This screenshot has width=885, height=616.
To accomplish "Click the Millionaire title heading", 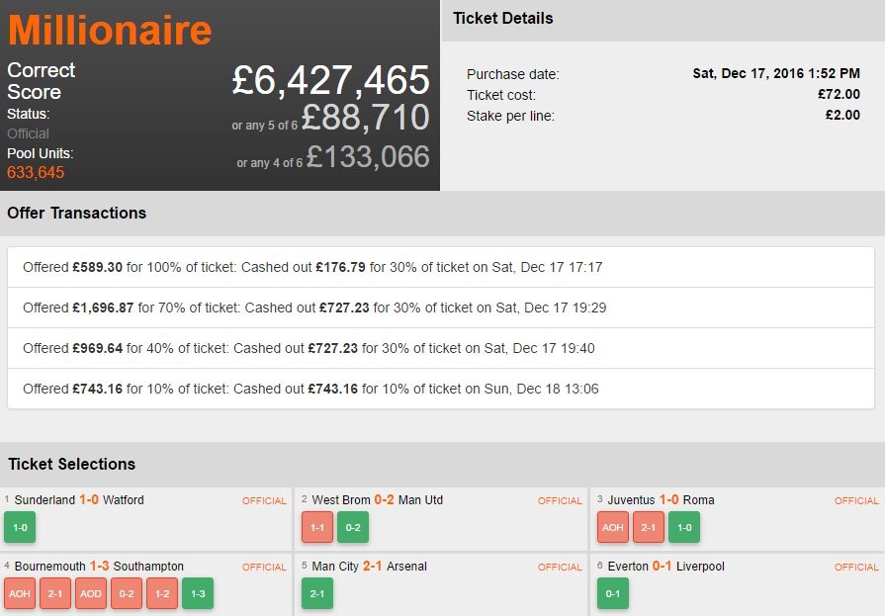I will [x=110, y=30].
